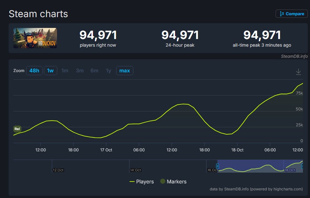Hide the Markers series in the legend
Screen dimensions: 310x198
coord(173,182)
